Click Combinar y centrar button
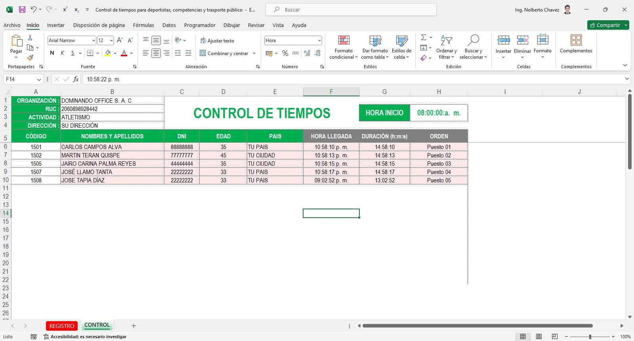This screenshot has height=341, width=634. point(224,53)
